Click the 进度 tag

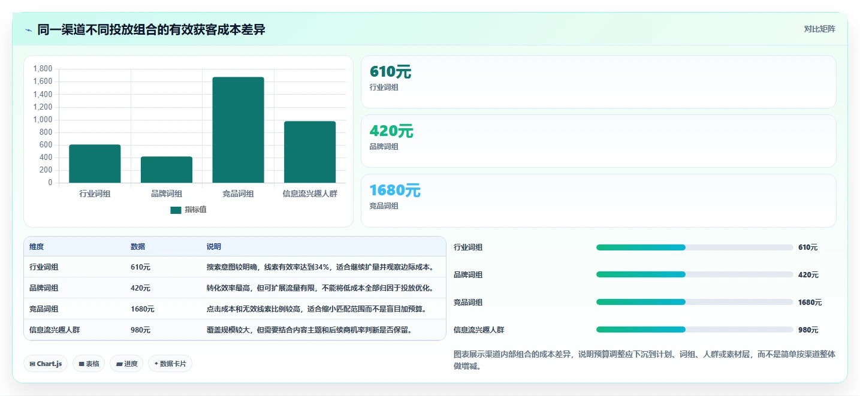126,364
